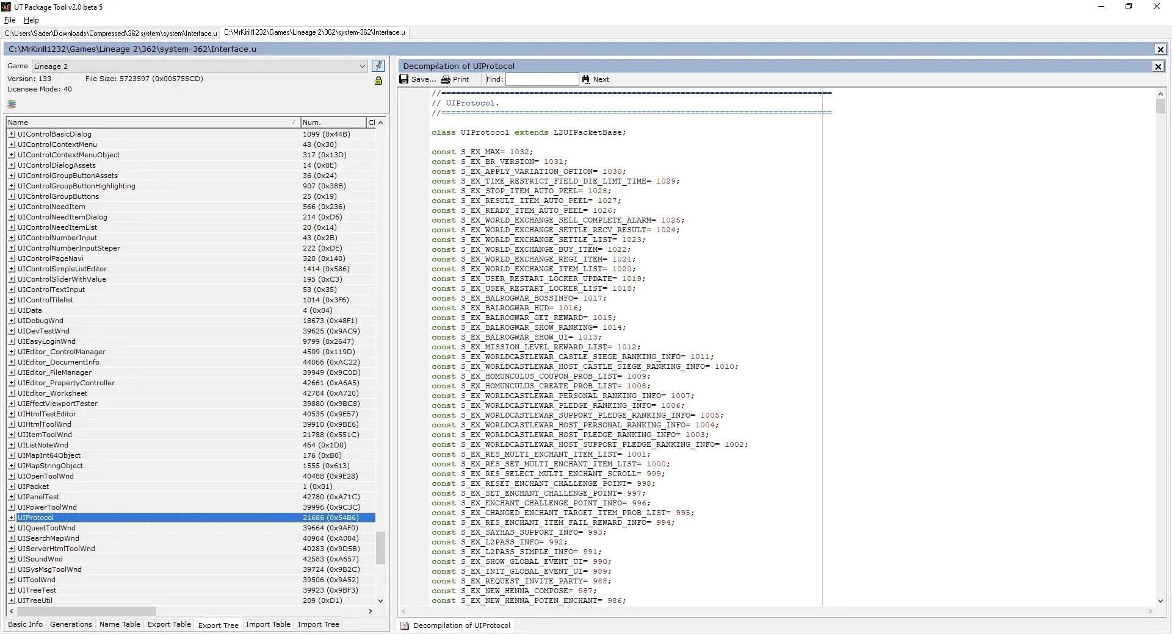
Task: Sort by the Num. column header
Action: click(x=333, y=123)
